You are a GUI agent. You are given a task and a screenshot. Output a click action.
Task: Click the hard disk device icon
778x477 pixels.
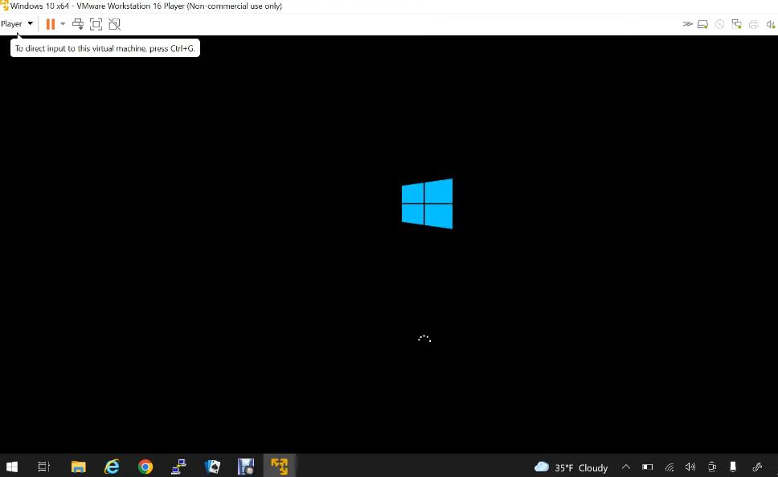[x=702, y=24]
